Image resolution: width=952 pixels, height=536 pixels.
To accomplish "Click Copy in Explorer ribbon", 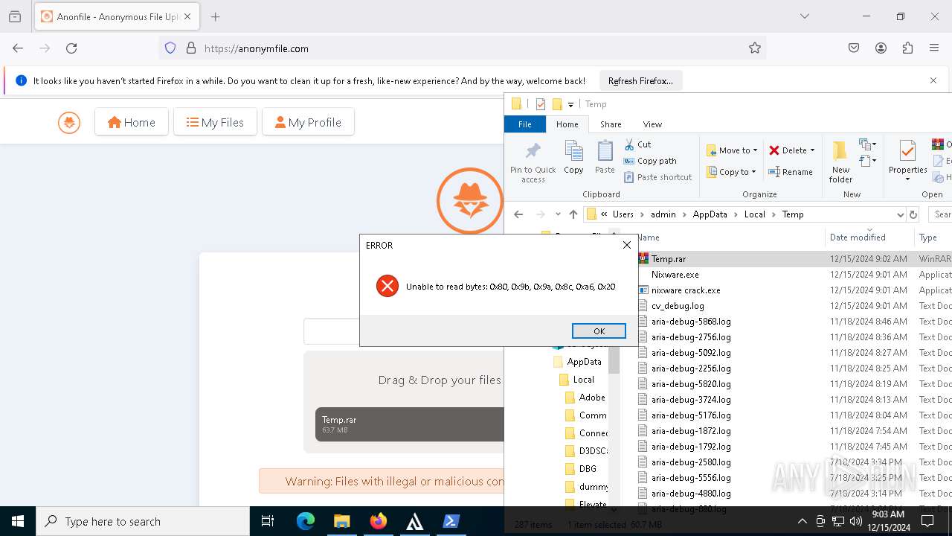I will click(573, 158).
